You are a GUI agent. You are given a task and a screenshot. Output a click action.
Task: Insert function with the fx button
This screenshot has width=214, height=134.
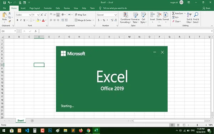[36, 31]
